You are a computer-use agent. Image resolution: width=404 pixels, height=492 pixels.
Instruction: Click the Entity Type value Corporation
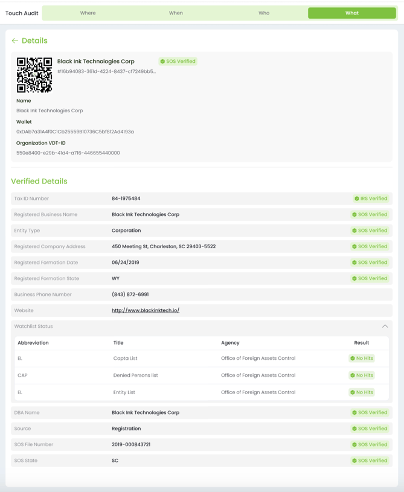click(x=126, y=231)
